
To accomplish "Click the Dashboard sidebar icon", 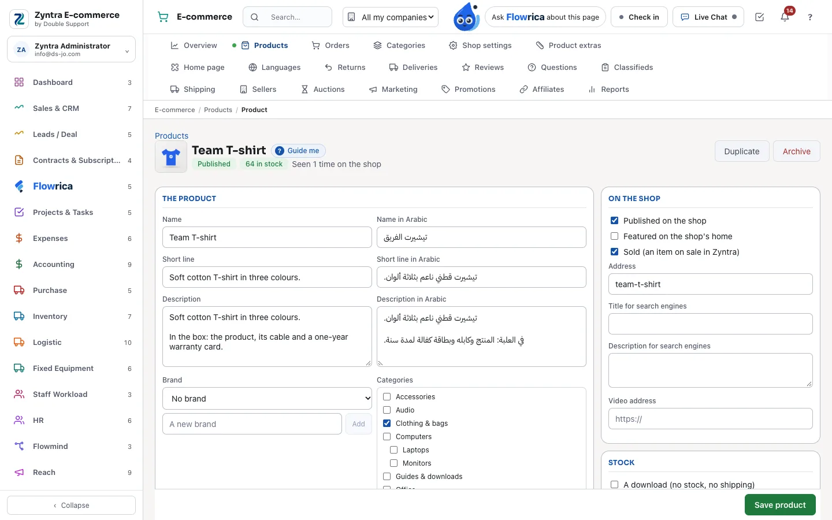I will (19, 83).
